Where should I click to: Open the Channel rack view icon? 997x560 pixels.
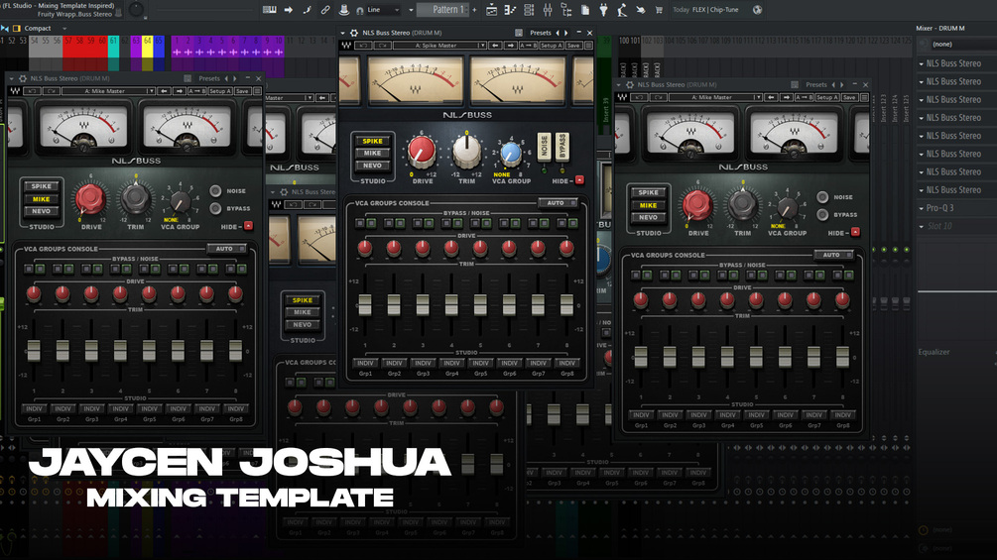[529, 10]
